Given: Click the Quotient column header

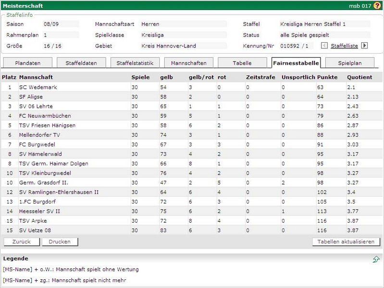Looking at the screenshot, I should coord(359,77).
